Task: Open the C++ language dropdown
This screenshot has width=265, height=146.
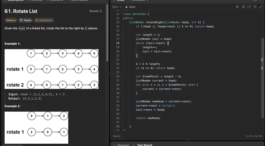Action: (x=117, y=7)
